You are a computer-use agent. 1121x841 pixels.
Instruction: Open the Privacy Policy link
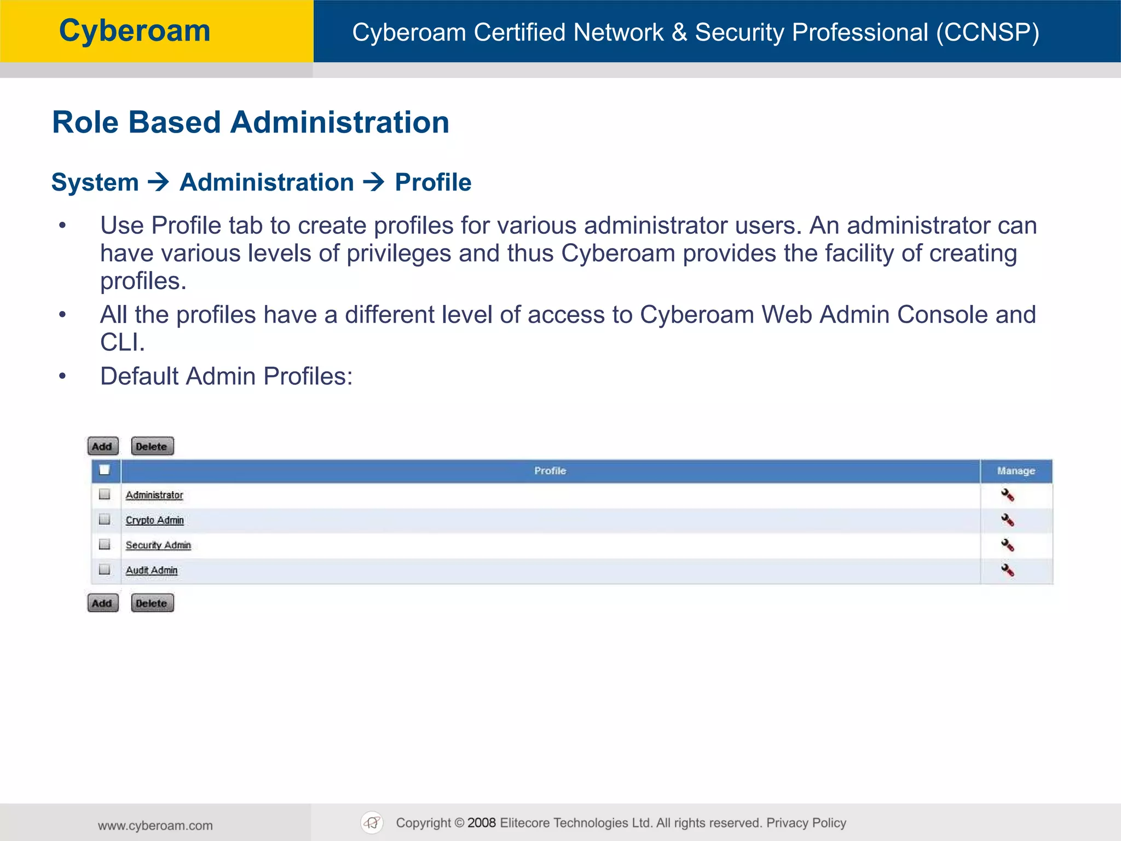point(806,823)
